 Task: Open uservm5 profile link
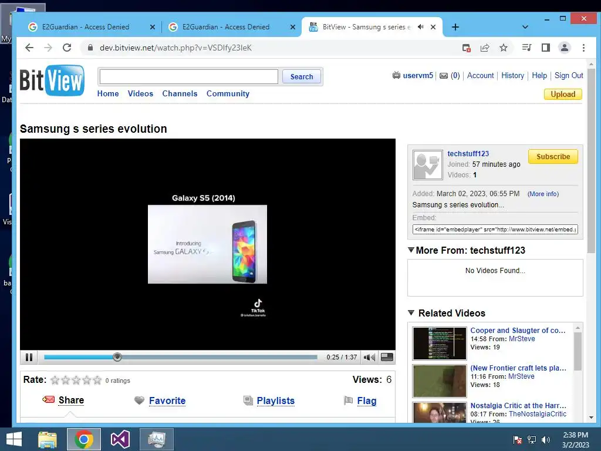418,76
